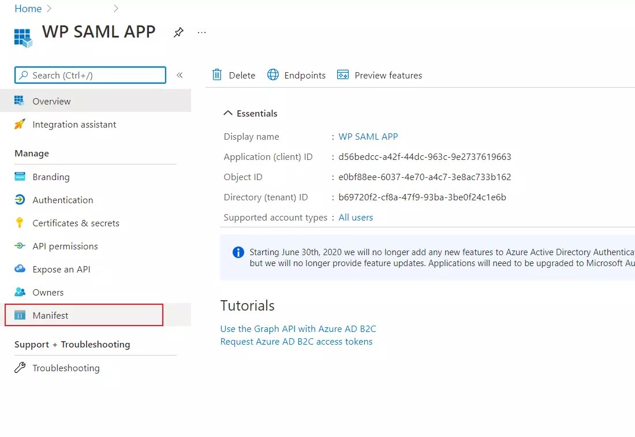Collapse the left navigation sidebar

tap(180, 75)
